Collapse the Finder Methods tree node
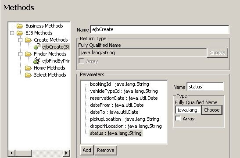The image size is (240, 158). [x=20, y=54]
